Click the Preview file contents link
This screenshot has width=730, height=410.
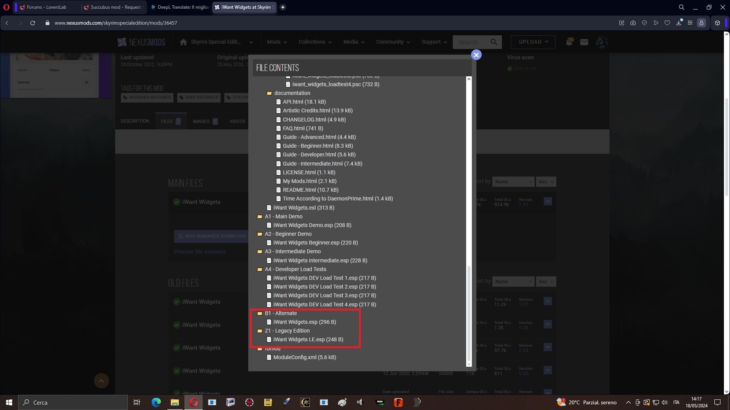(200, 252)
